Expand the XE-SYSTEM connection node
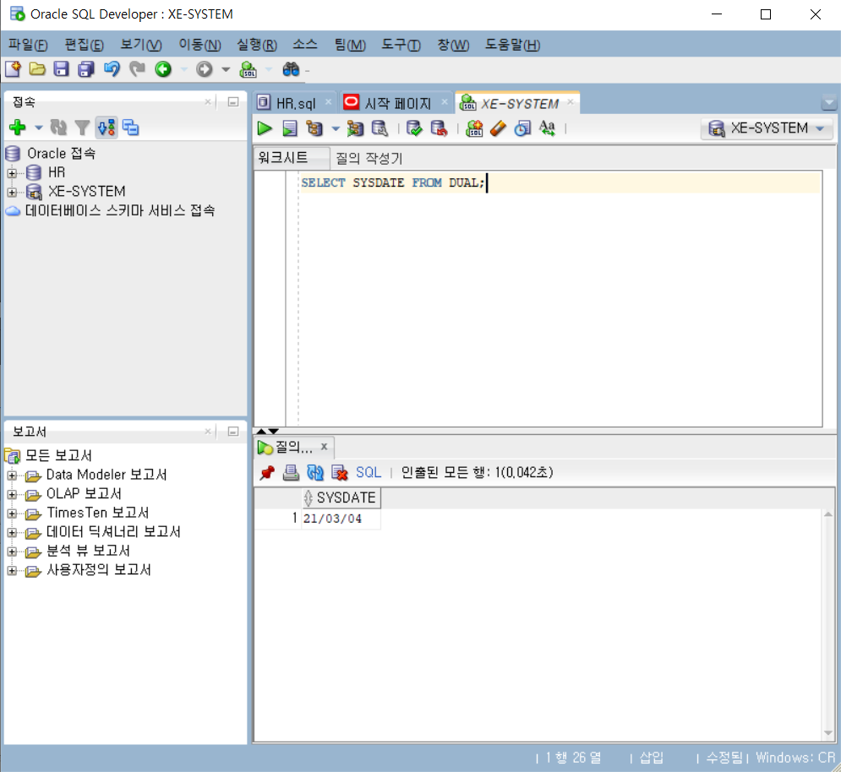 tap(12, 192)
